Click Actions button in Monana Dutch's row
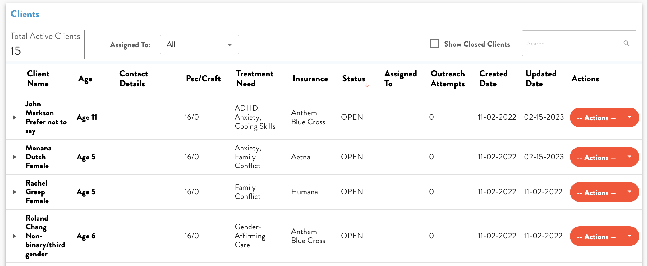Screen dimensions: 647x266 coord(595,157)
